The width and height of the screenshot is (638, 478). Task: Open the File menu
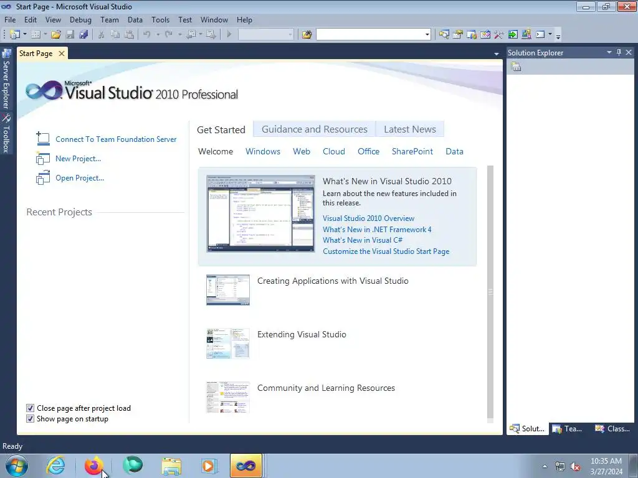coord(10,19)
